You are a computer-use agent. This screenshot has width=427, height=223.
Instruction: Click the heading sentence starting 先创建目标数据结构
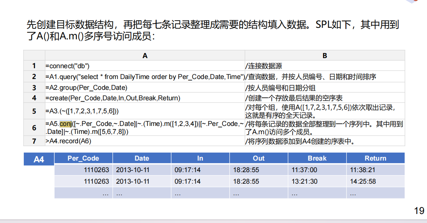point(213,30)
